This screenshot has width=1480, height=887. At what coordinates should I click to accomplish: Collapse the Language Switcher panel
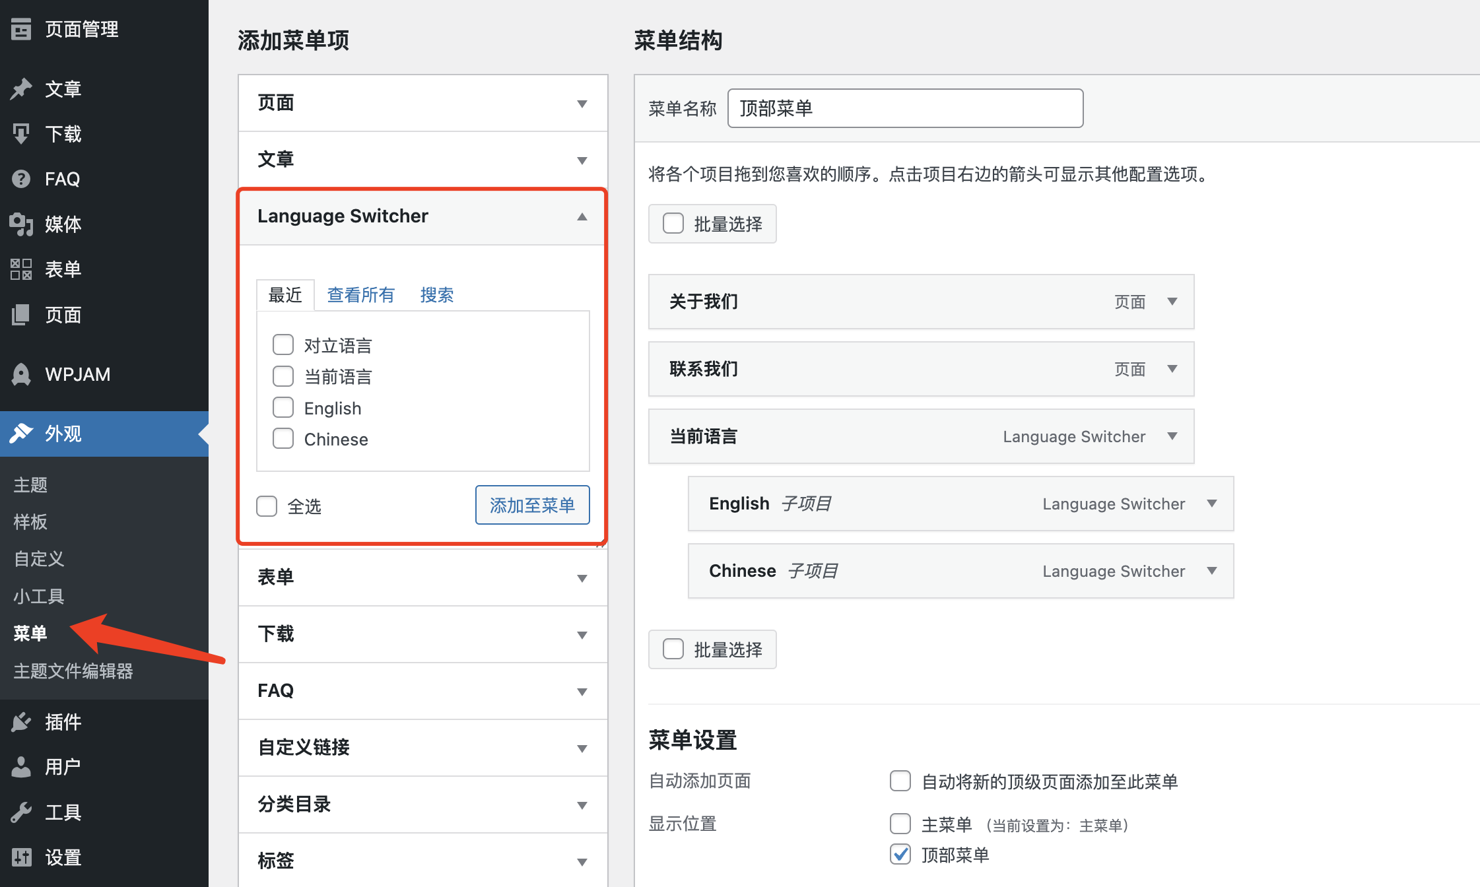[582, 216]
